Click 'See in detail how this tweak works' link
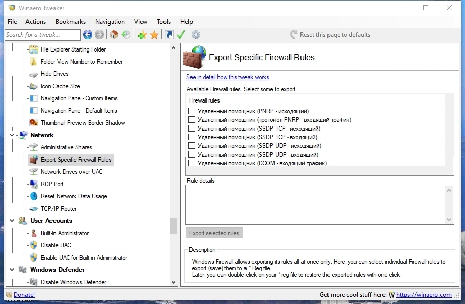465x304 pixels. click(228, 77)
